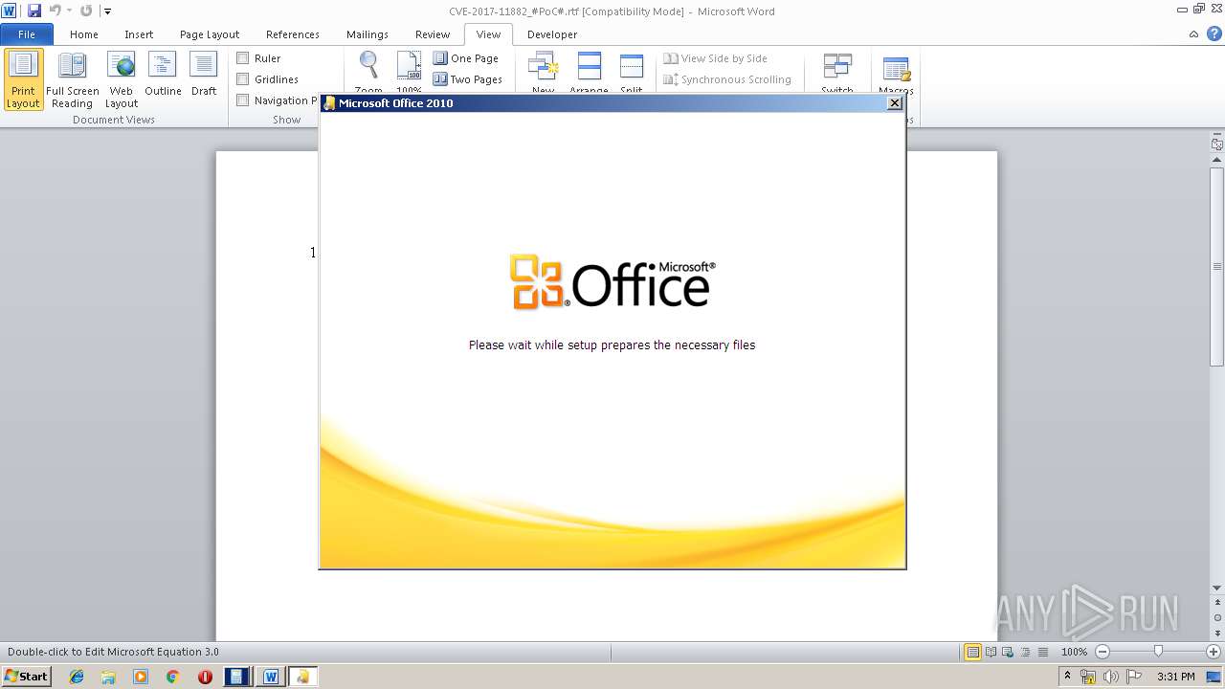Viewport: 1225px width, 689px height.
Task: Click vertical scrollbar down arrow
Action: tap(1216, 588)
